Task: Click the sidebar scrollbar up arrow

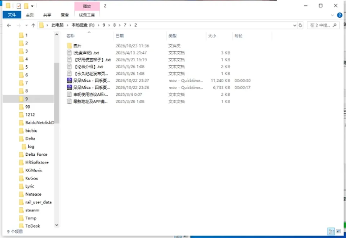Action: (x=57, y=35)
